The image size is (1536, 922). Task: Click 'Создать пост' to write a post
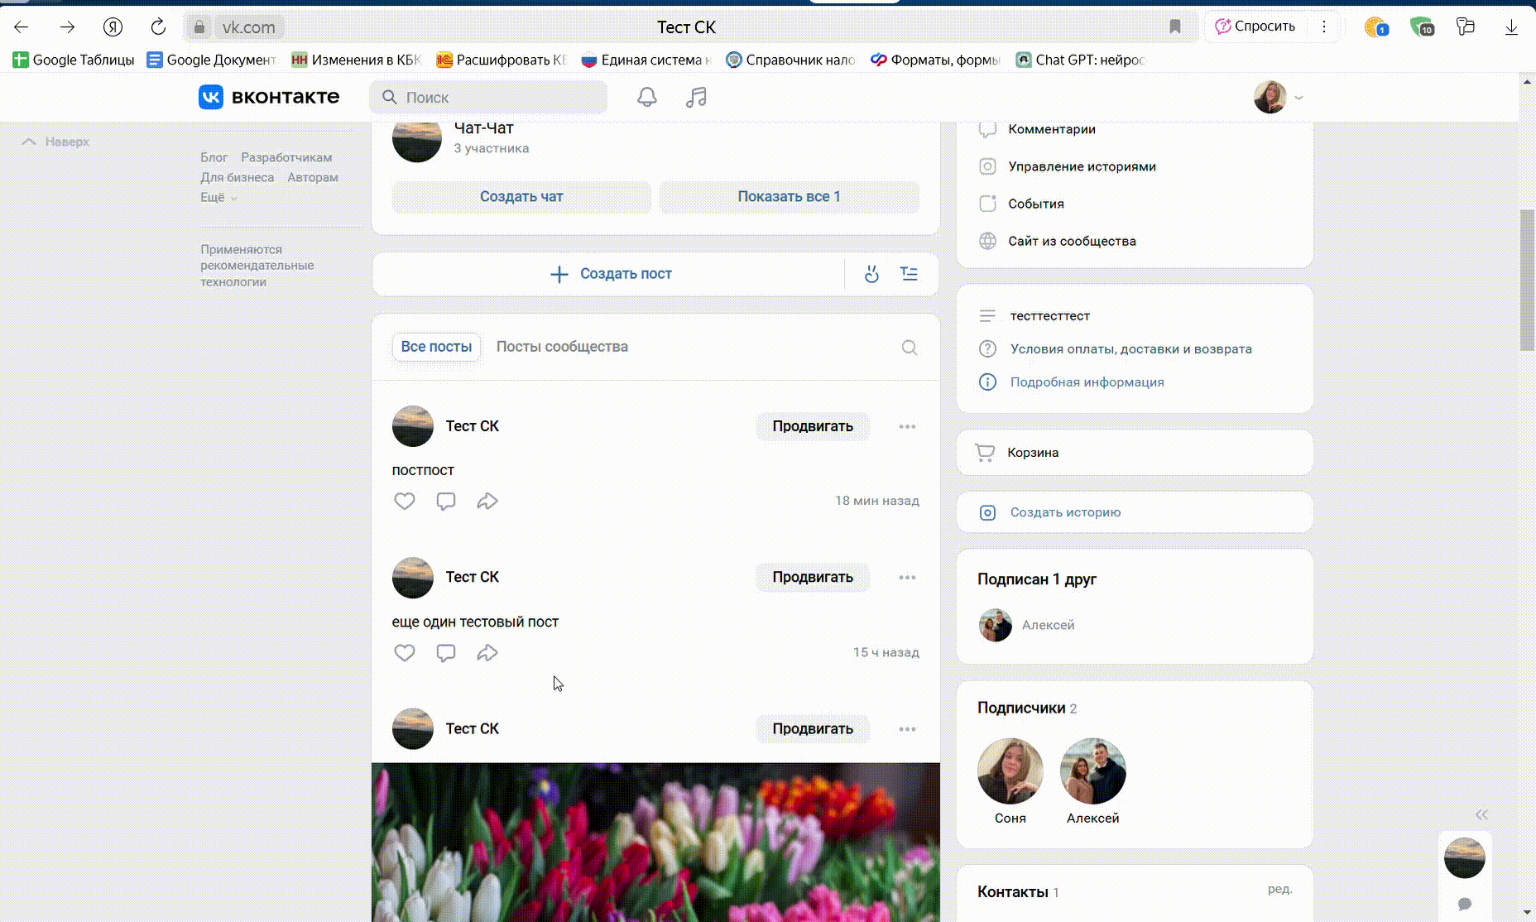coord(611,274)
